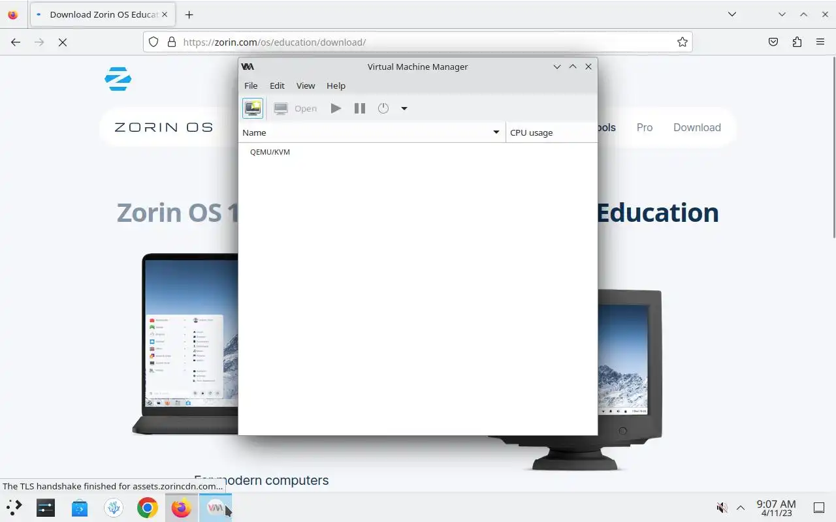Open Pro link in Zorin navigation
The height and width of the screenshot is (522, 836).
click(x=645, y=127)
